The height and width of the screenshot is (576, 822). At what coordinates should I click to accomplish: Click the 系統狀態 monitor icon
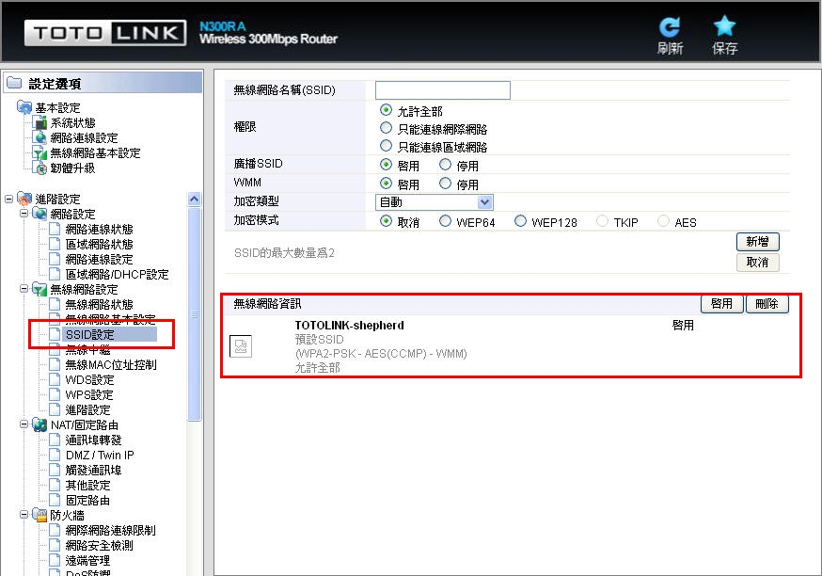(x=40, y=122)
